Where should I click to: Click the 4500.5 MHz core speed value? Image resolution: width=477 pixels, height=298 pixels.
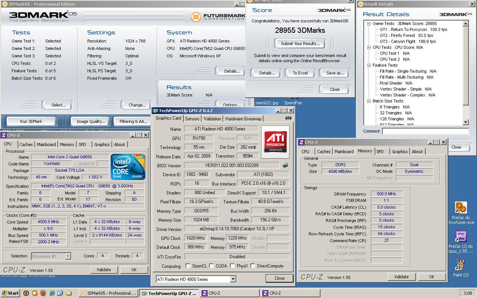[x=48, y=222]
